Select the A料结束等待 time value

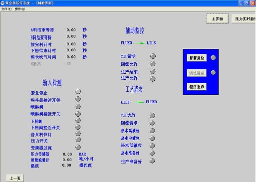tap(71, 30)
